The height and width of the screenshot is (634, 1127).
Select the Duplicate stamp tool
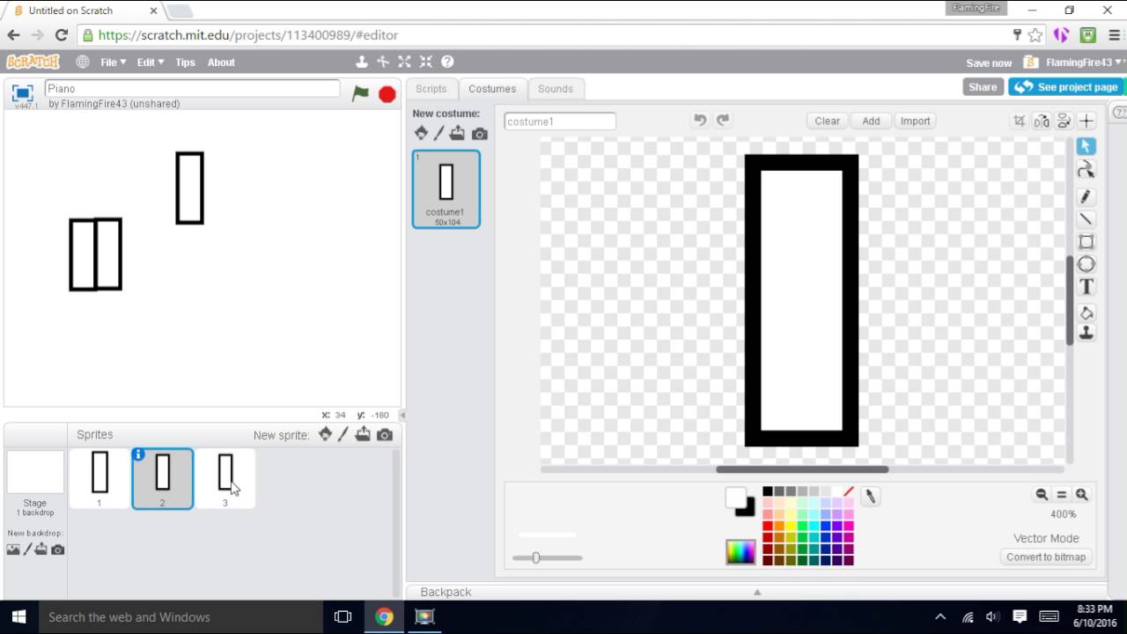(1086, 333)
